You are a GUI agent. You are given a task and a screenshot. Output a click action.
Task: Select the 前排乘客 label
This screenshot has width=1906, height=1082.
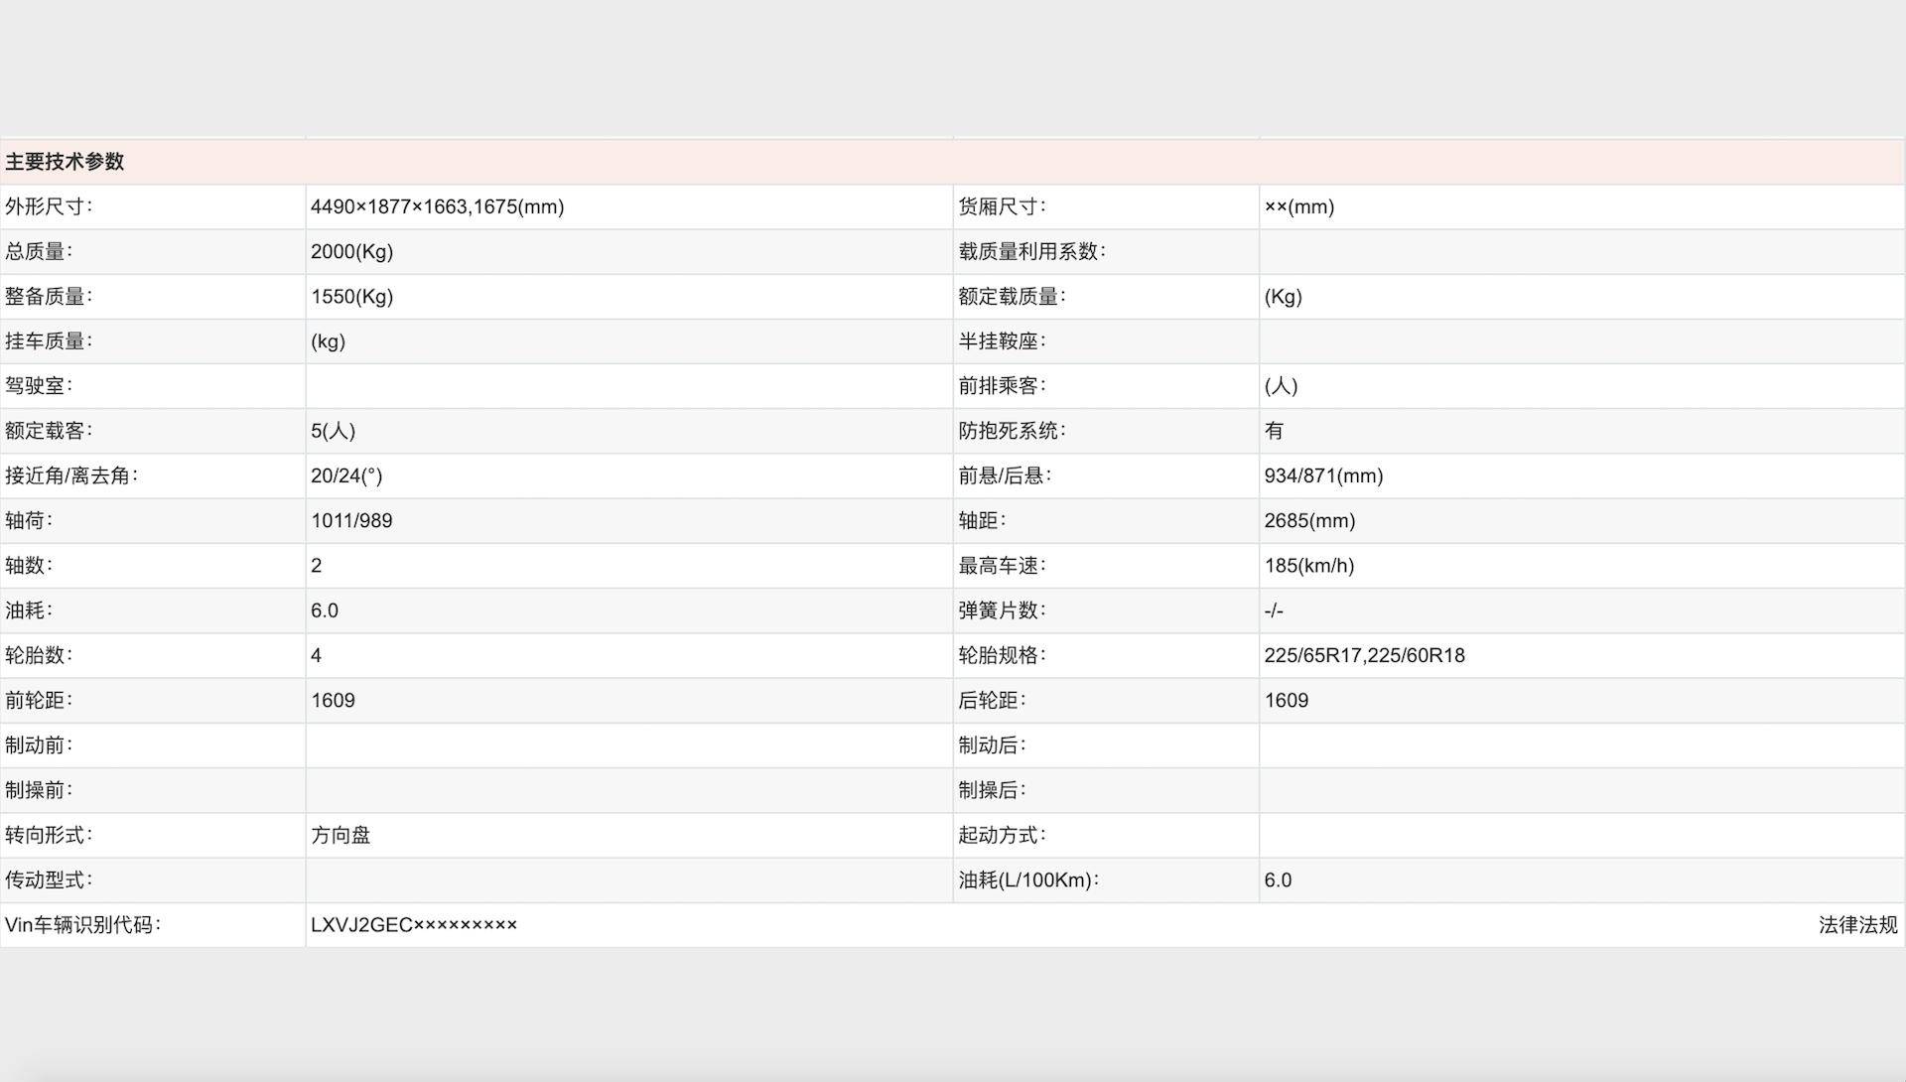pos(1002,385)
